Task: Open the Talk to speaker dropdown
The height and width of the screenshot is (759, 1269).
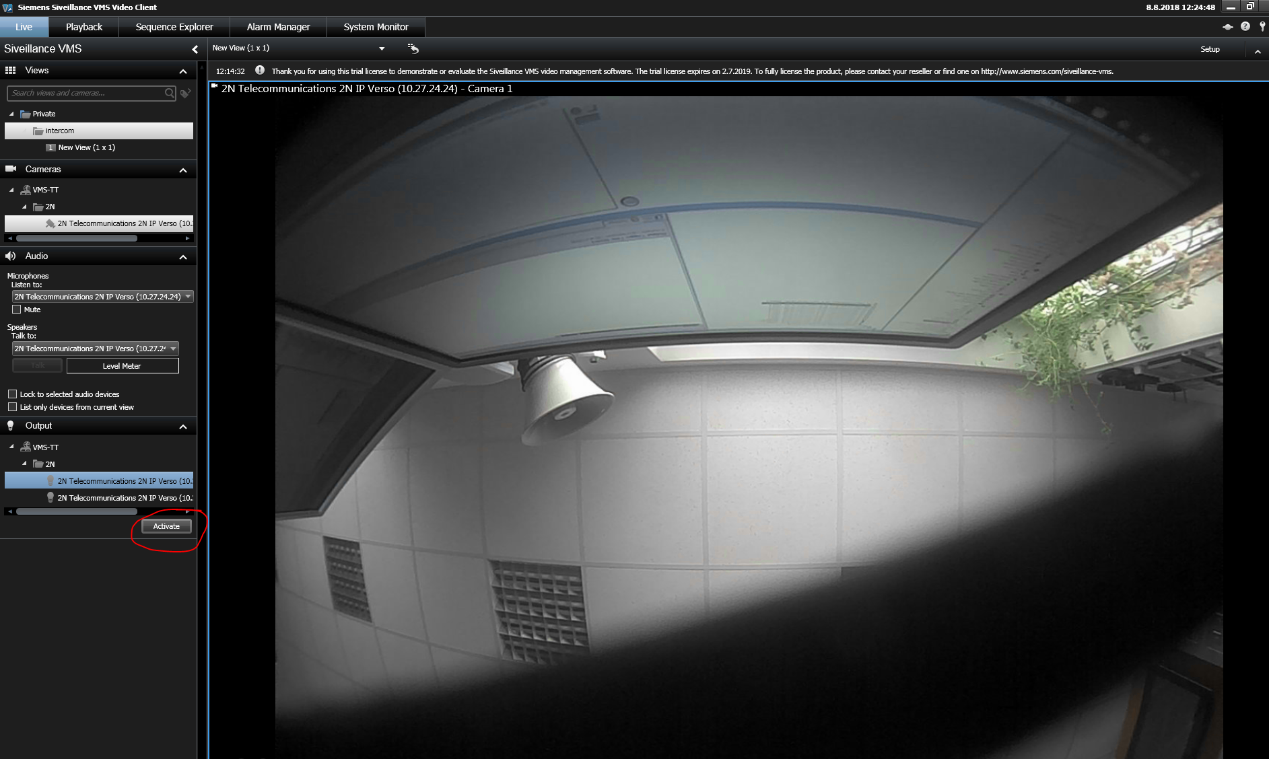Action: 95,349
